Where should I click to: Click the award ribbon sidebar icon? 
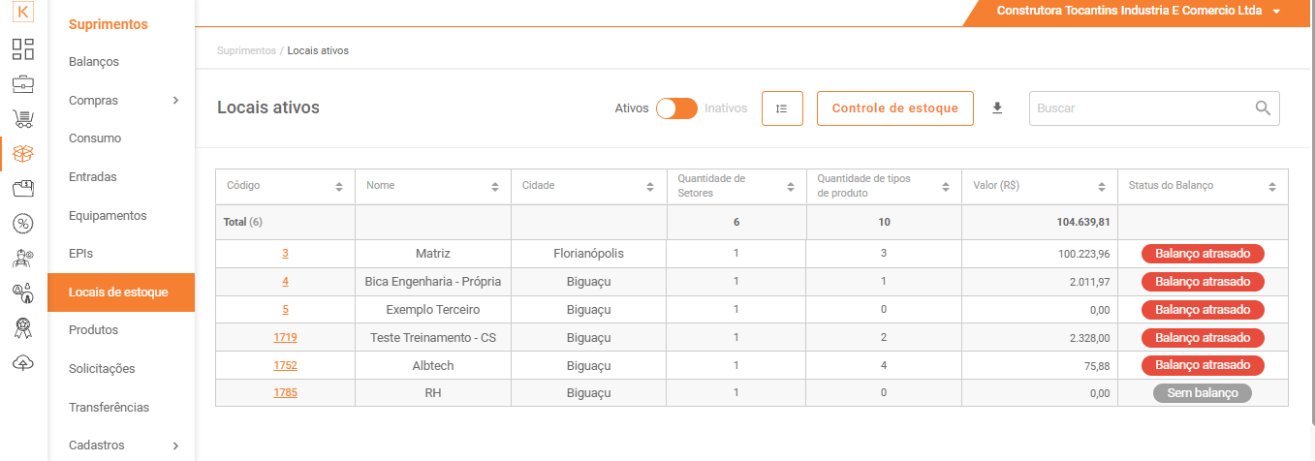tap(23, 328)
